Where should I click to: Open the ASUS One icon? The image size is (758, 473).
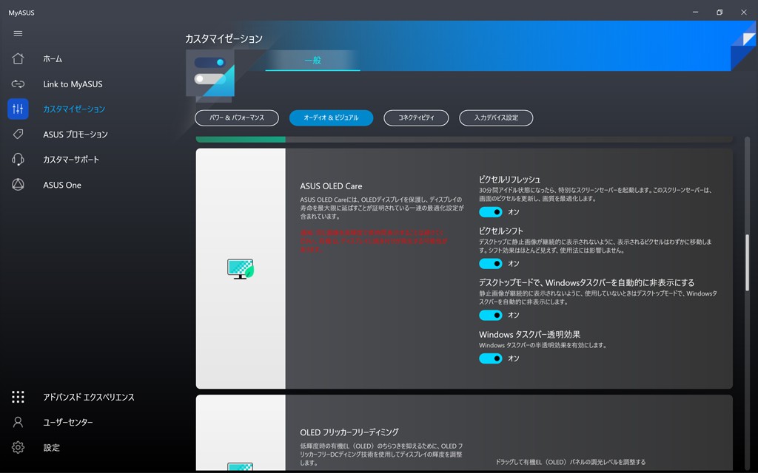pos(18,185)
